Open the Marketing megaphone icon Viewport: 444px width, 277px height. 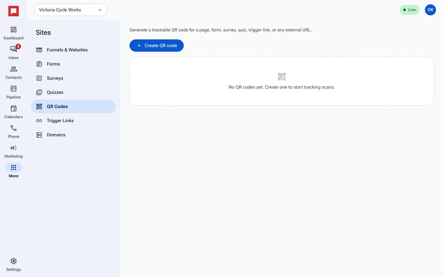[14, 148]
